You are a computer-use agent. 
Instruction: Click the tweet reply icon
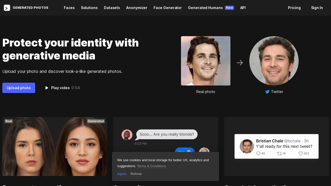point(258,153)
